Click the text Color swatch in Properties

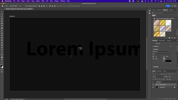tap(168, 61)
